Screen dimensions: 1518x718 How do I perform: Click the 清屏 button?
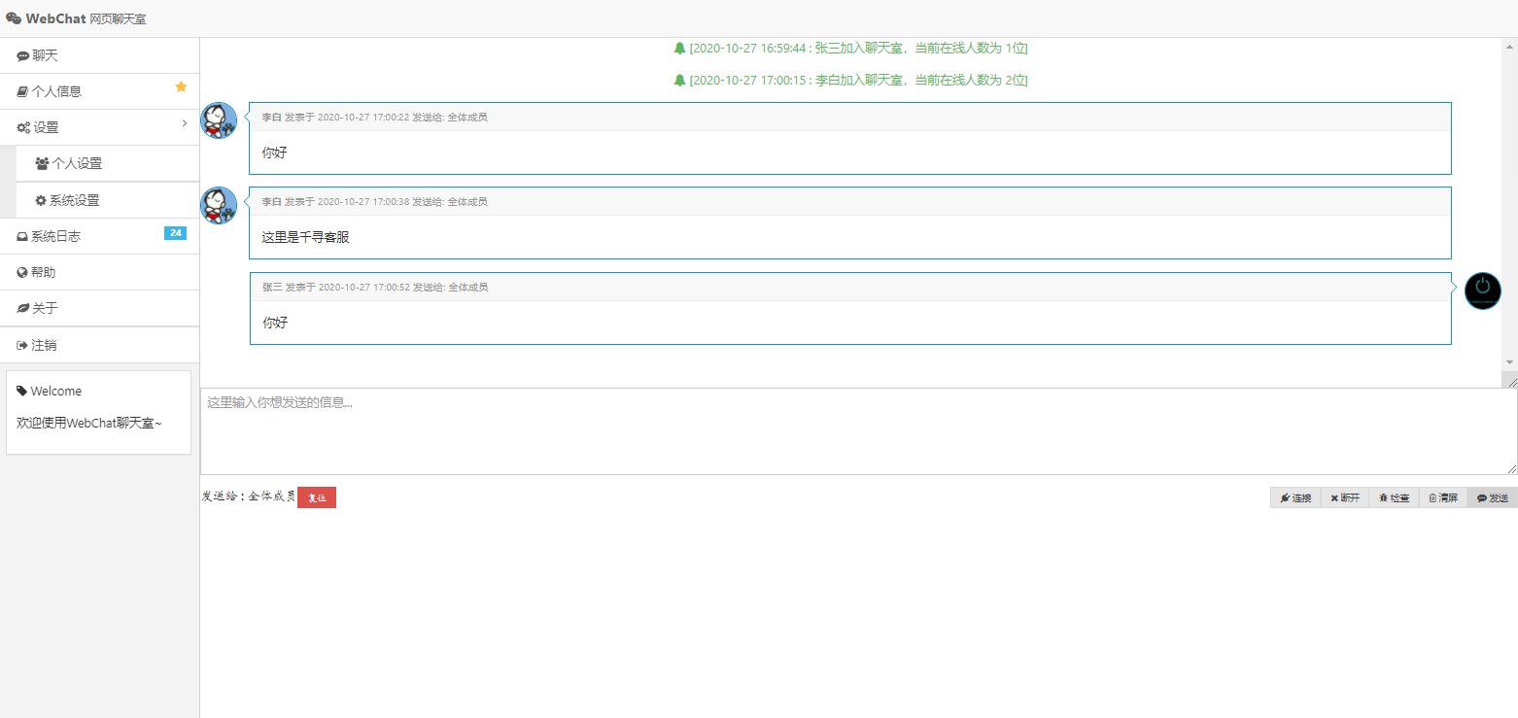(1443, 497)
